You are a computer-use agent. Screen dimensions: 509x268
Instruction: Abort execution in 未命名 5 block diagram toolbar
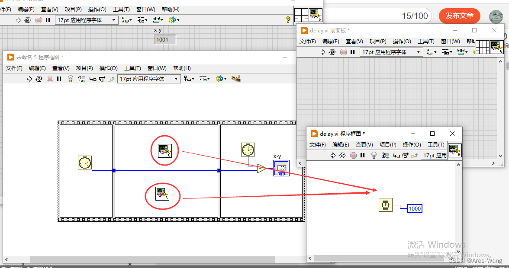pyautogui.click(x=50, y=79)
